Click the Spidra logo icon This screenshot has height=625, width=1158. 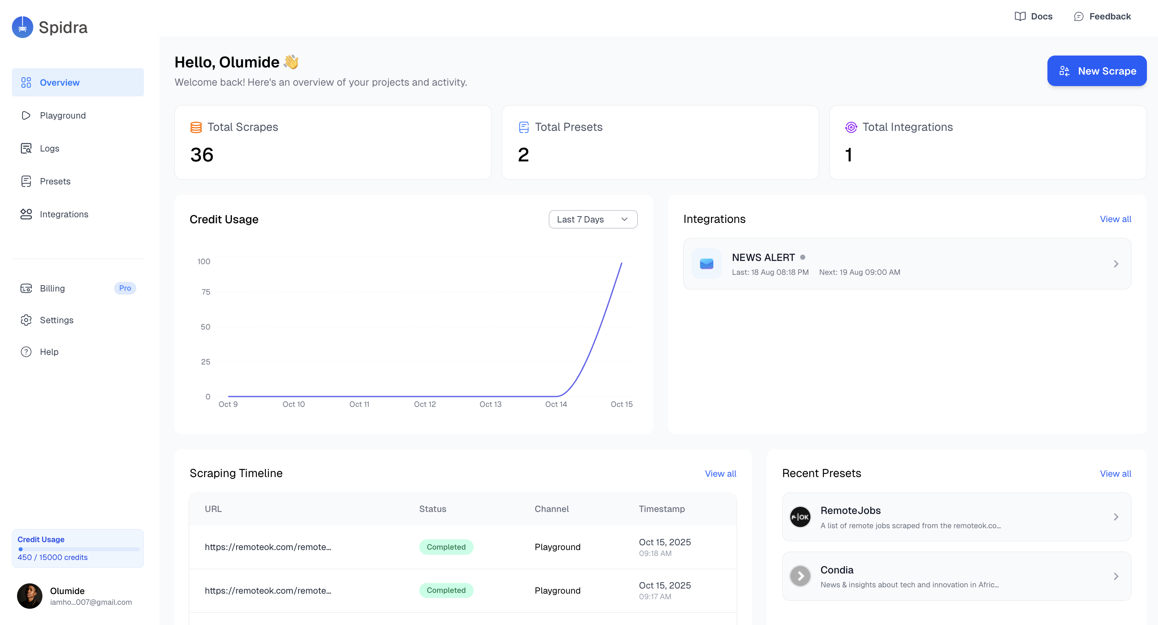tap(23, 27)
